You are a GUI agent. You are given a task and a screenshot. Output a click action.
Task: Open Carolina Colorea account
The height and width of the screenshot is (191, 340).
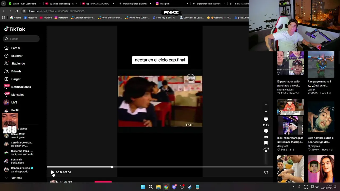point(18,144)
